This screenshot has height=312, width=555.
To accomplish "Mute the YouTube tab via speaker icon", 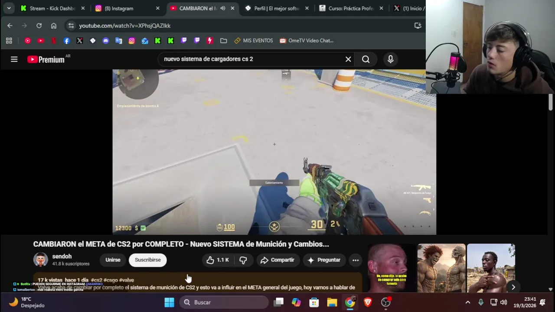I will point(222,8).
